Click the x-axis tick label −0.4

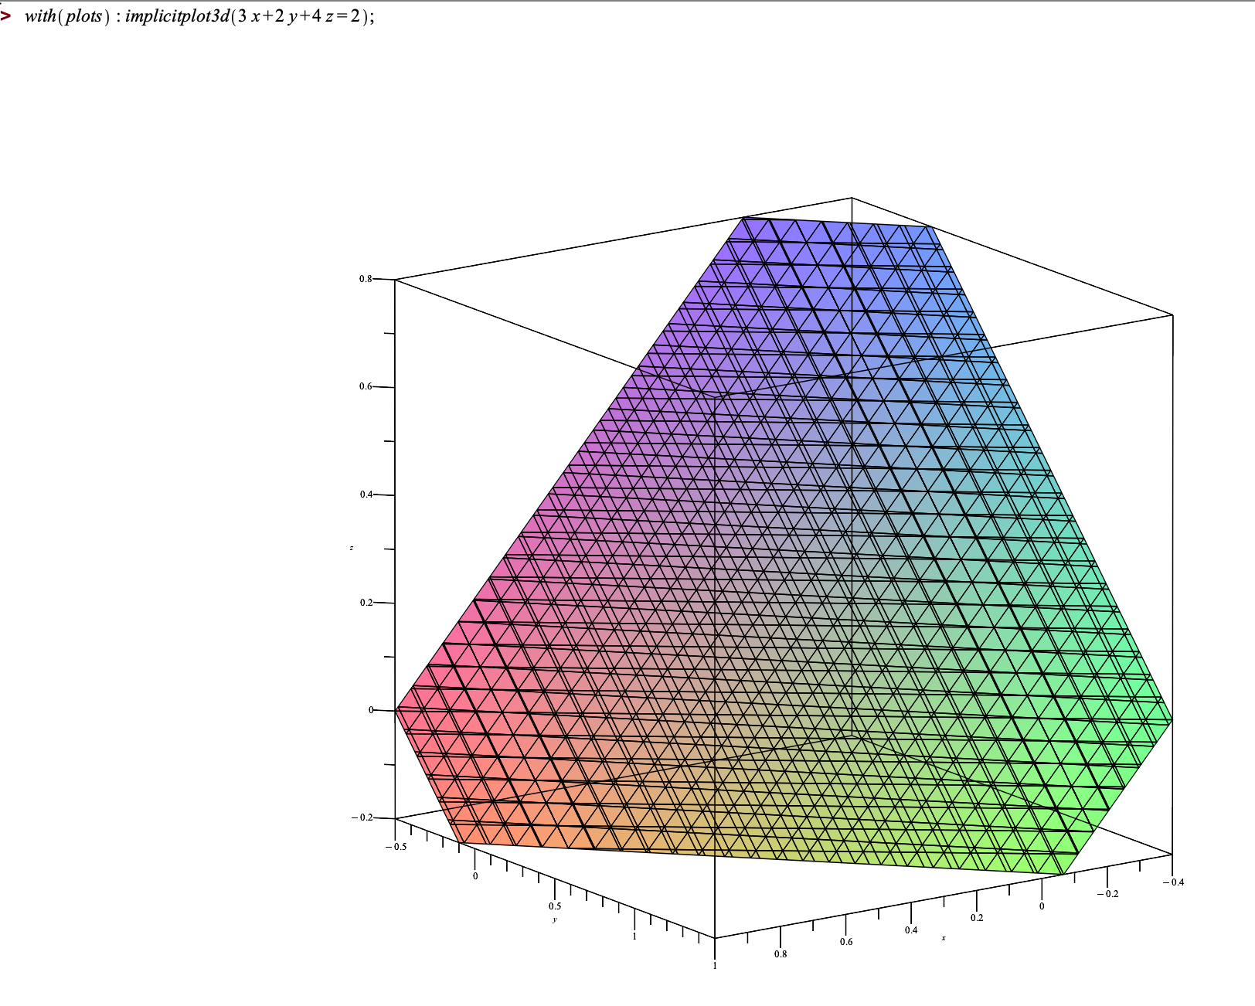point(1173,882)
